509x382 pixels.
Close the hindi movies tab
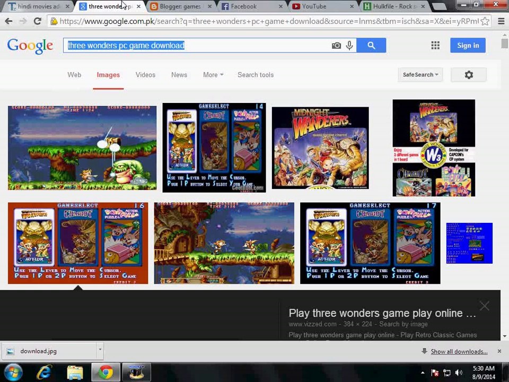click(67, 6)
